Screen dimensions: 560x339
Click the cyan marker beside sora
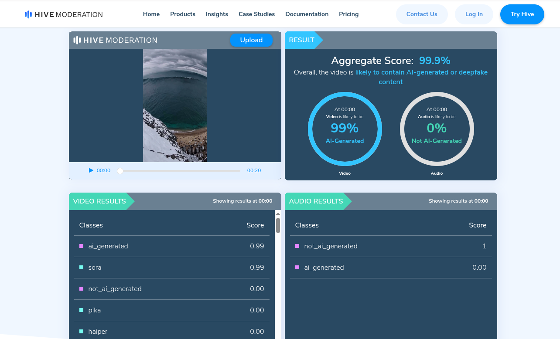pos(81,268)
